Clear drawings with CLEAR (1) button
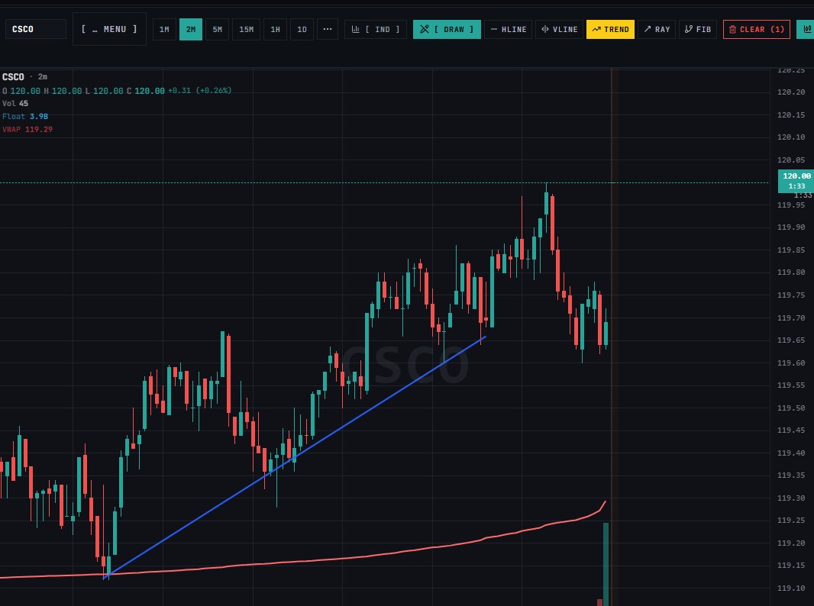Screen dimensions: 814x606 click(x=757, y=29)
